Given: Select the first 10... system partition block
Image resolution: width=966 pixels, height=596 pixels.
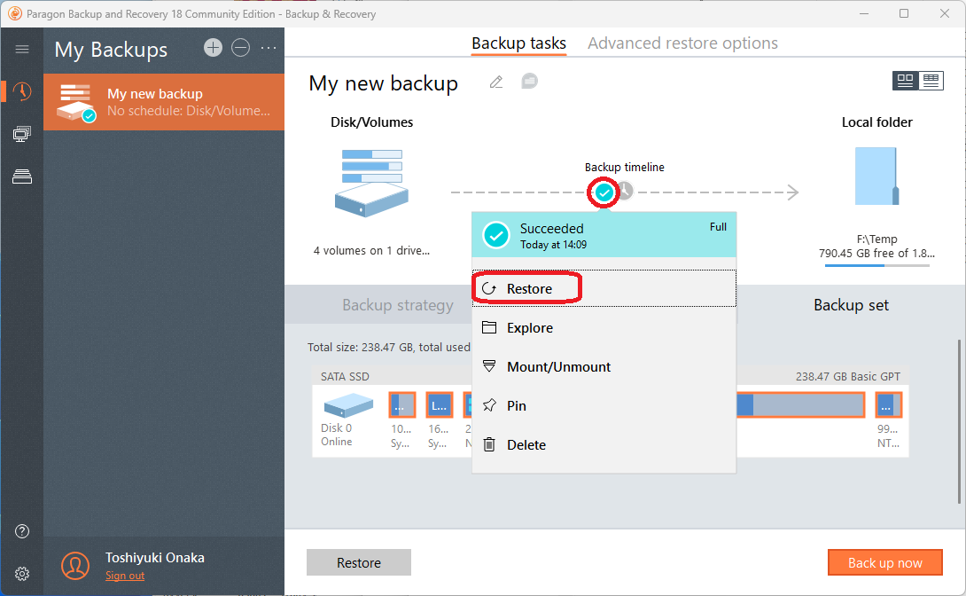Looking at the screenshot, I should coord(402,405).
